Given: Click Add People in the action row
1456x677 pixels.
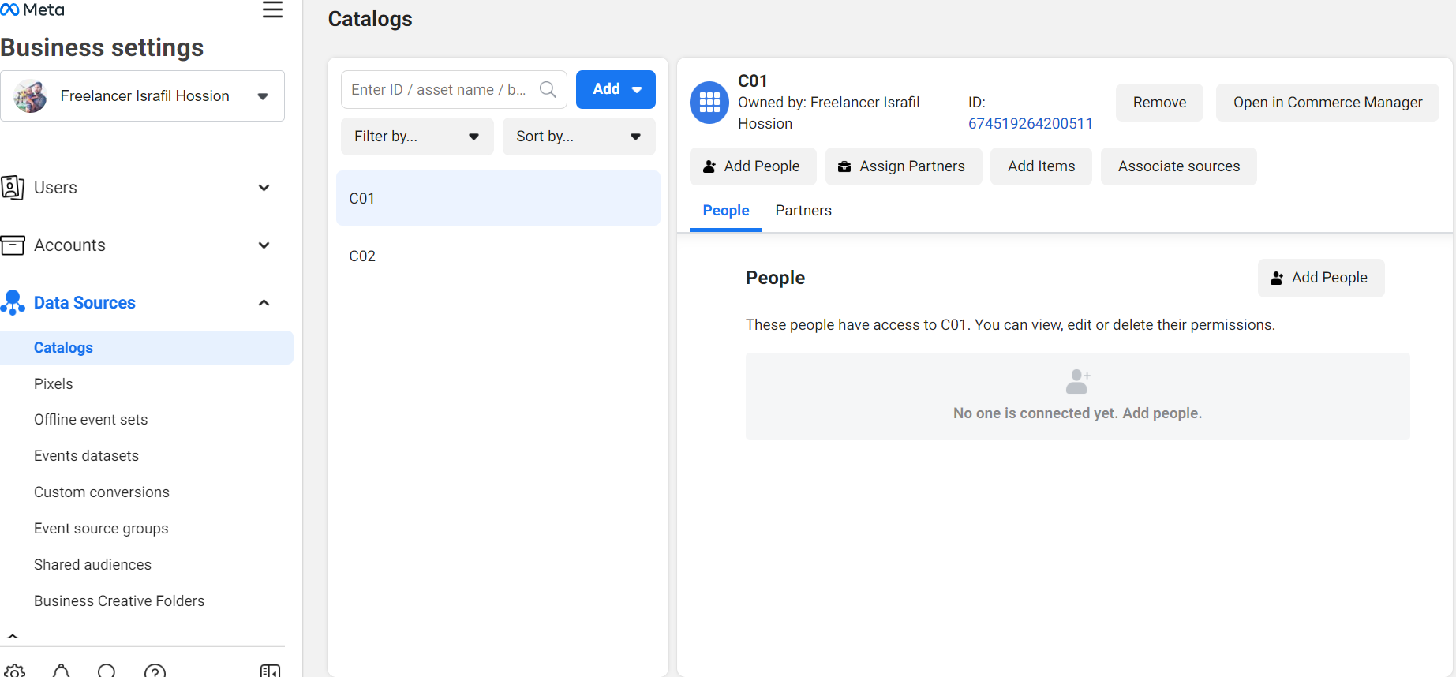Looking at the screenshot, I should click(x=753, y=166).
